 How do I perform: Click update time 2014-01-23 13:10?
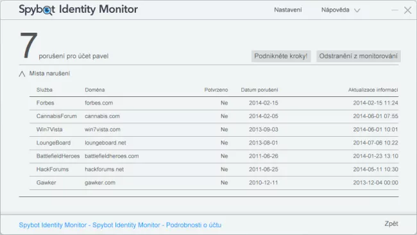tap(375, 156)
